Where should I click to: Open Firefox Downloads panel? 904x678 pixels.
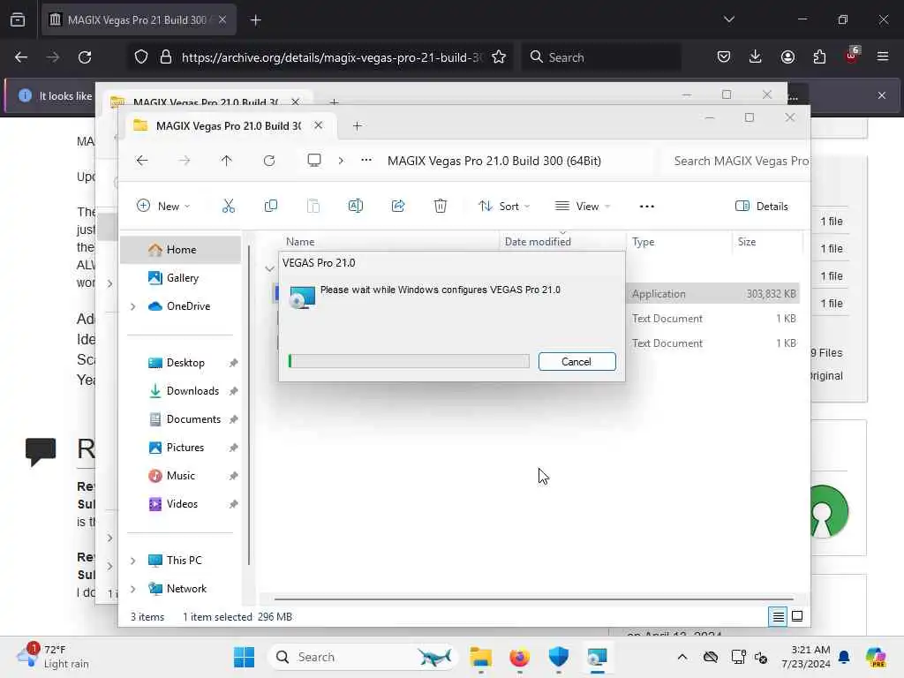tap(756, 57)
